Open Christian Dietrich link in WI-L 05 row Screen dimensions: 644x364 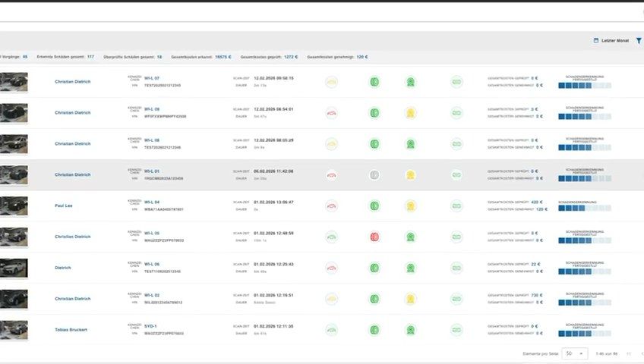(x=73, y=237)
